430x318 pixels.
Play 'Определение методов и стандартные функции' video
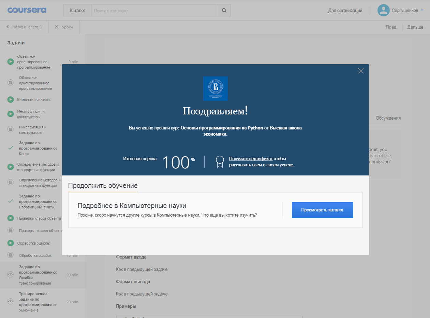click(x=11, y=167)
